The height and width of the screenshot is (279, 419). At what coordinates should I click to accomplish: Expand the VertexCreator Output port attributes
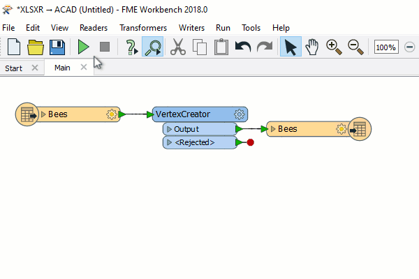click(169, 129)
